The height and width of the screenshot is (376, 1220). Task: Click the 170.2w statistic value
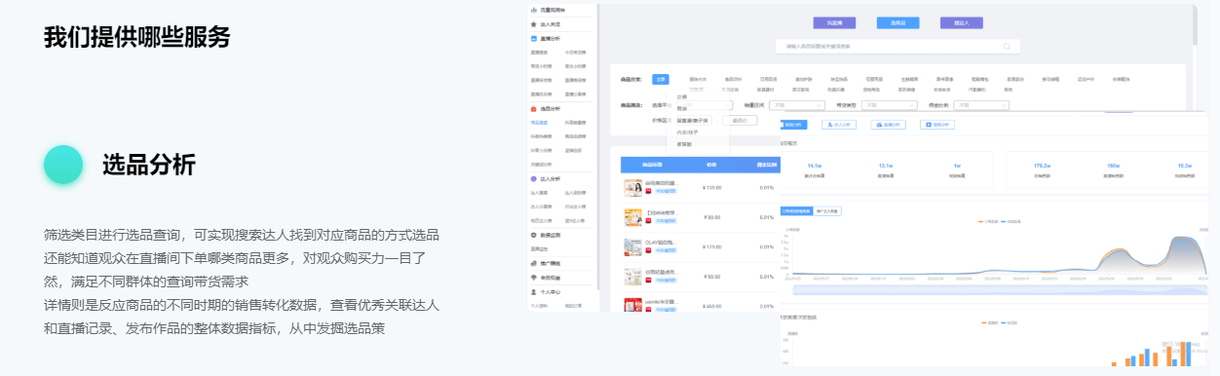tap(1042, 166)
